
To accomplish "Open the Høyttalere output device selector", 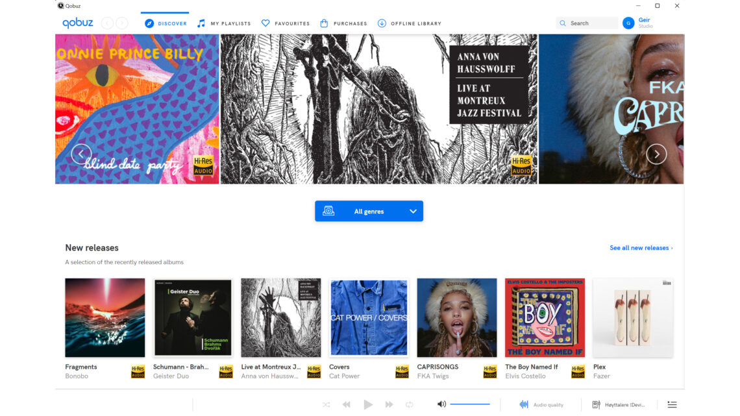I will click(x=619, y=405).
